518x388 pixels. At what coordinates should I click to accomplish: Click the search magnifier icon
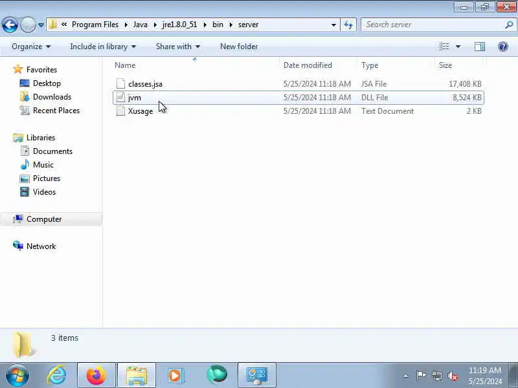point(509,25)
